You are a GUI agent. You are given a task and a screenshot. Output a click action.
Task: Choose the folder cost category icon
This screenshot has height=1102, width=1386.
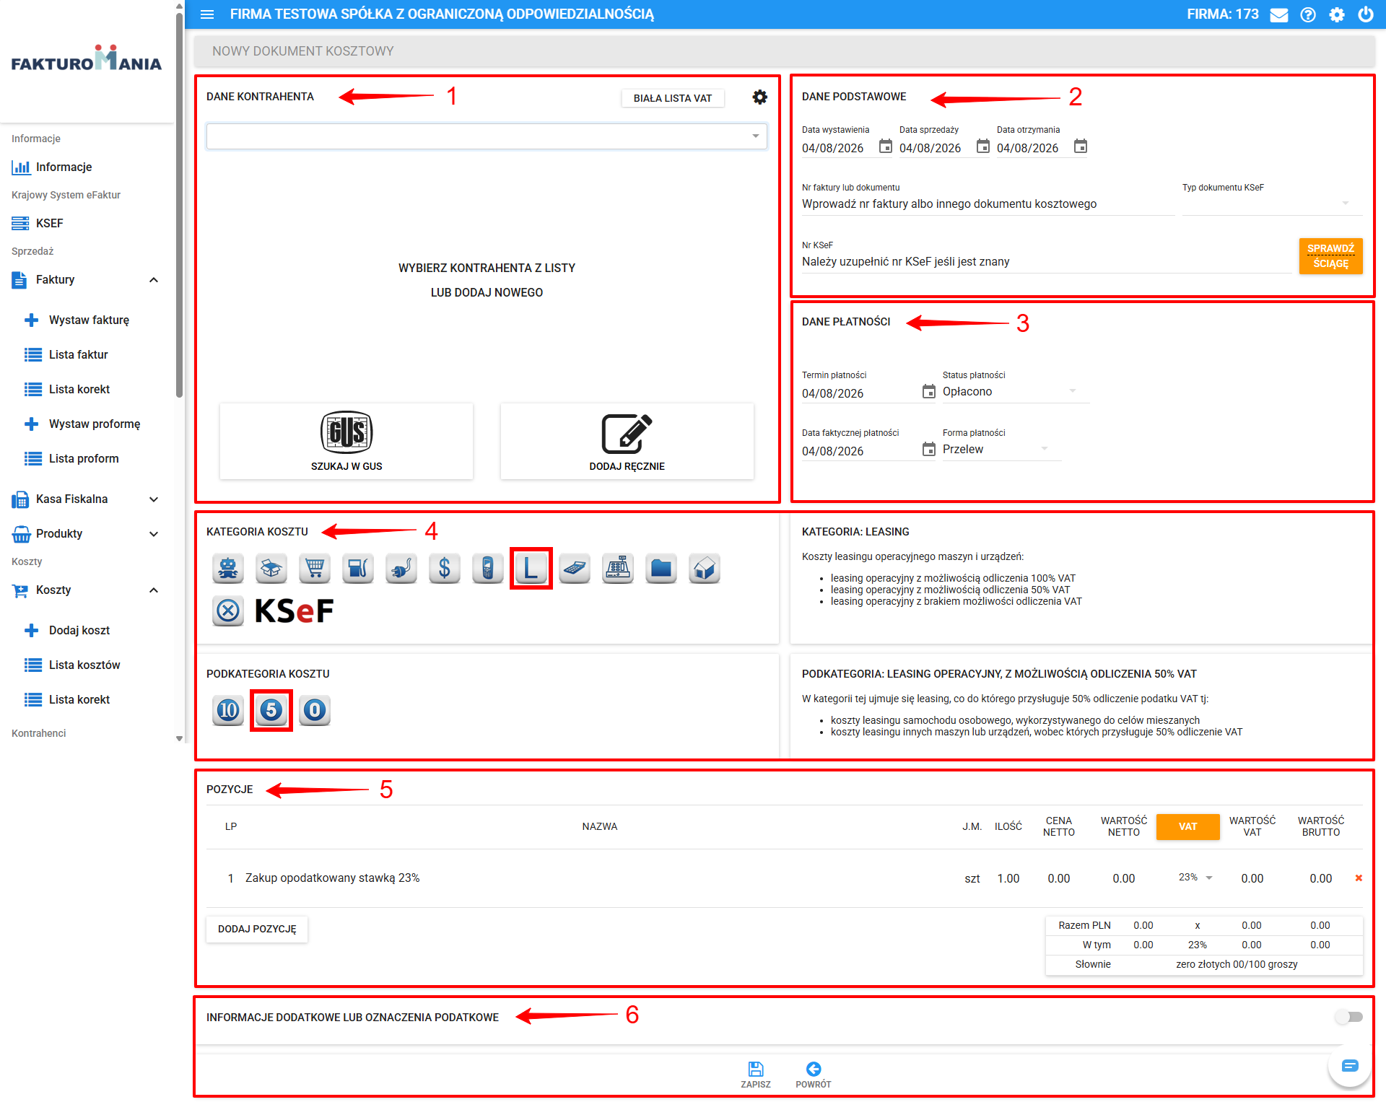click(661, 569)
